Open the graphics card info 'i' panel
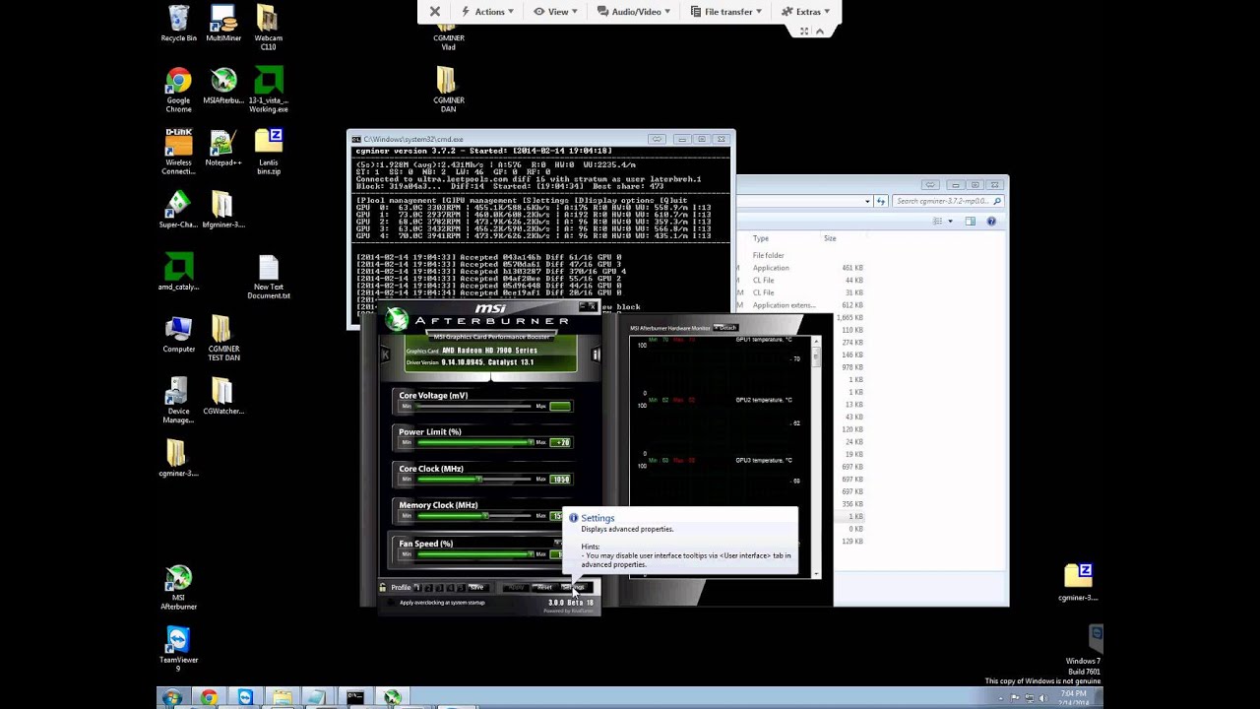1260x709 pixels. [x=596, y=354]
